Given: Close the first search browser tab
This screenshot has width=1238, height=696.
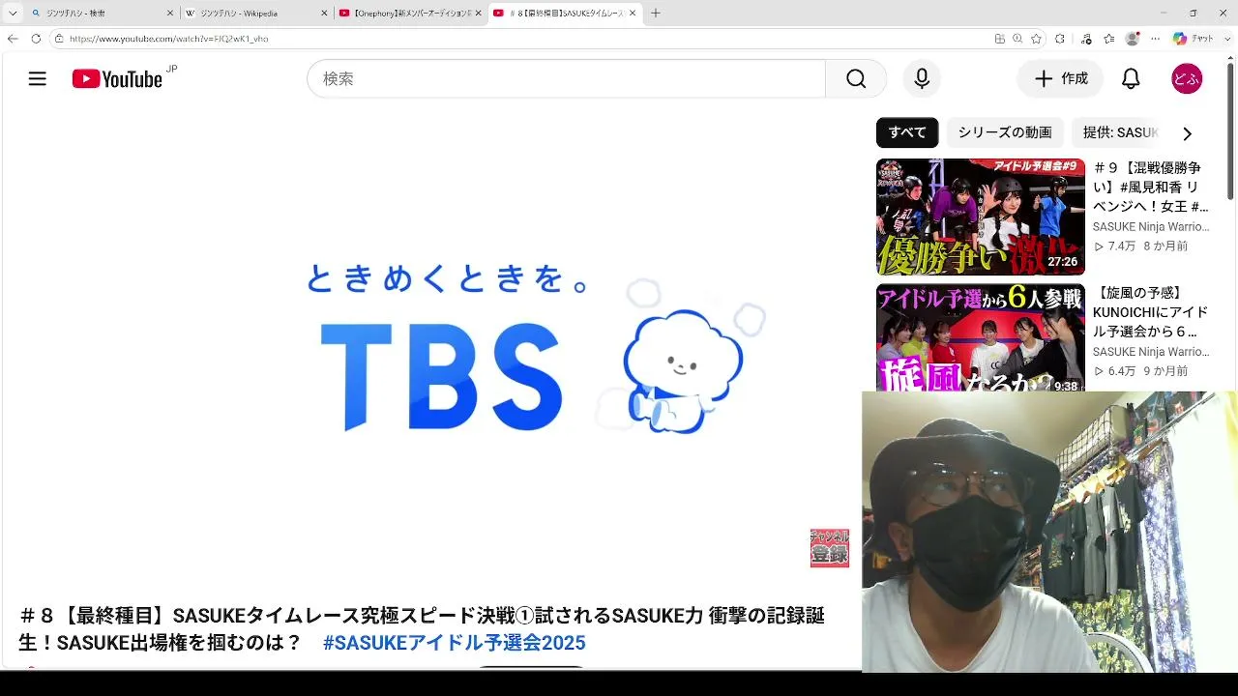Looking at the screenshot, I should coord(170,14).
